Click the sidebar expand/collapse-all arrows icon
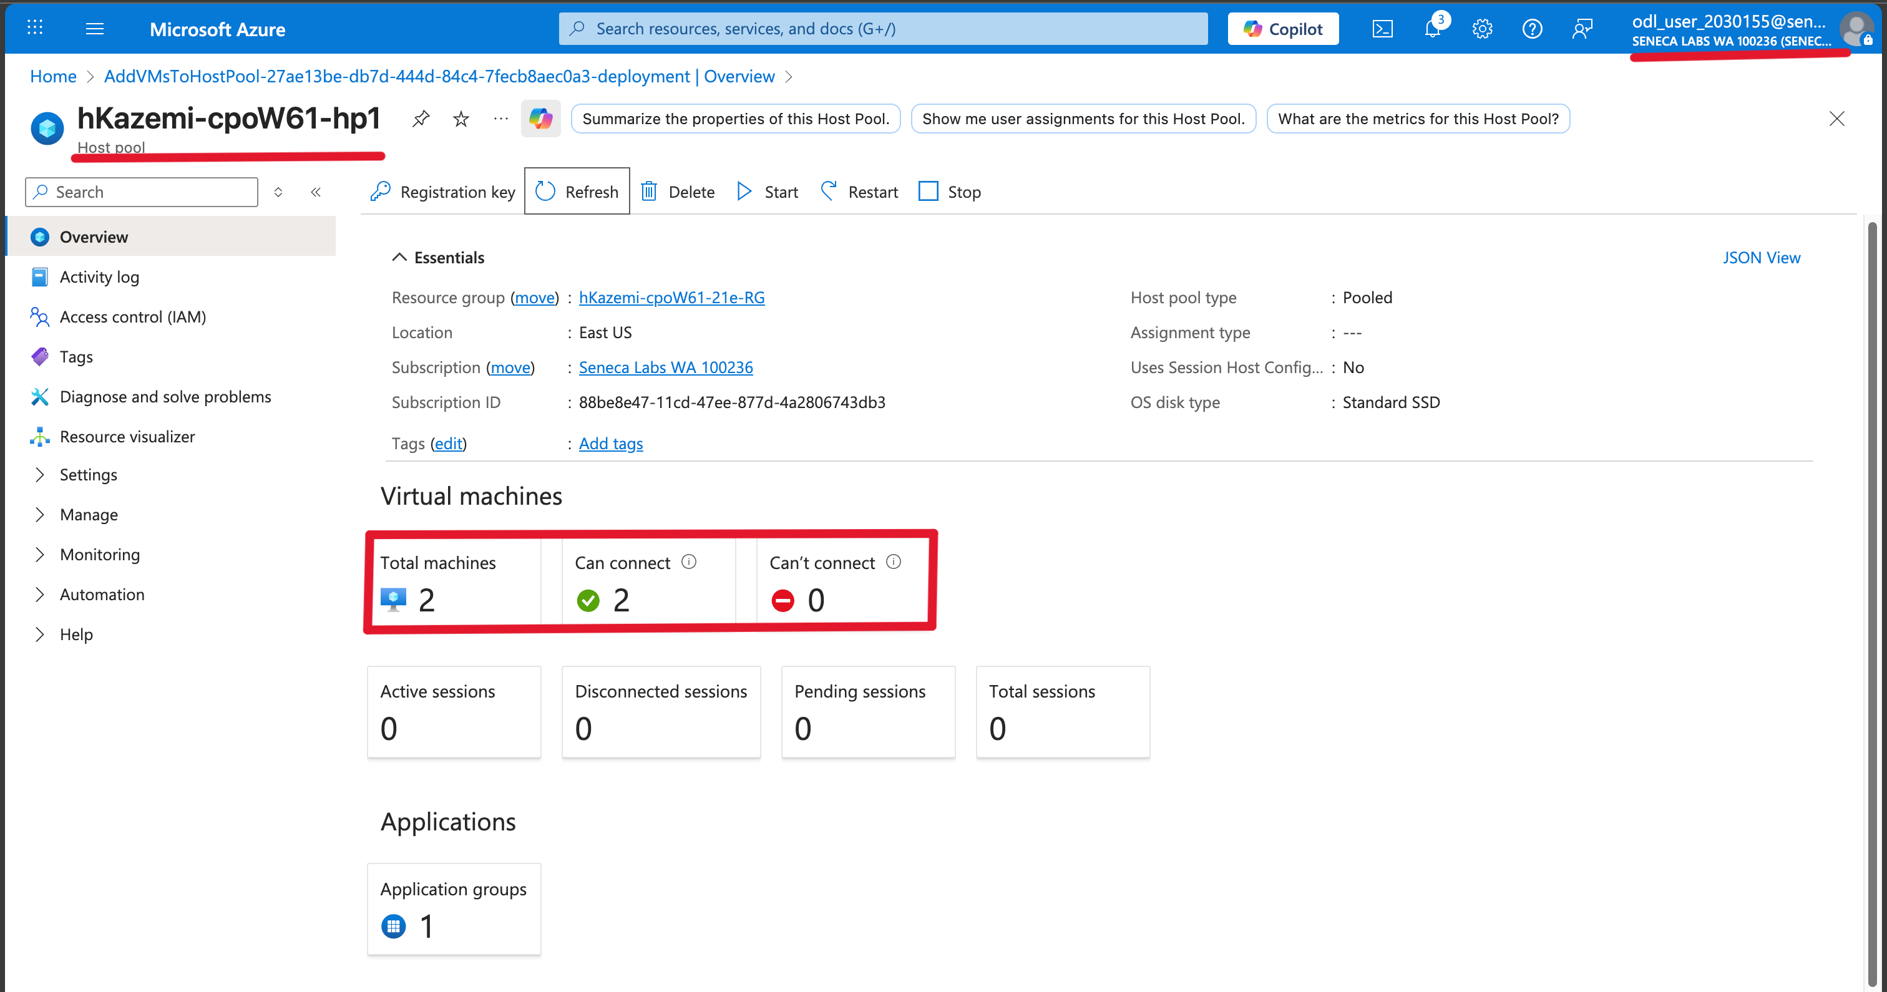1887x992 pixels. (x=278, y=192)
